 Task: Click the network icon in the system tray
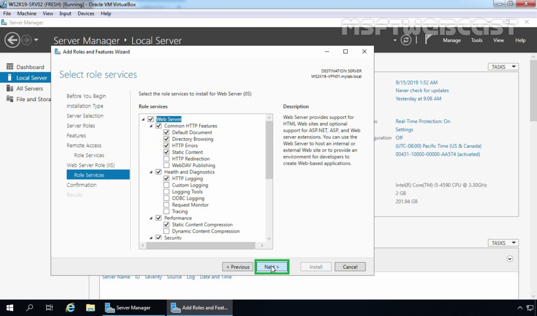(530, 308)
